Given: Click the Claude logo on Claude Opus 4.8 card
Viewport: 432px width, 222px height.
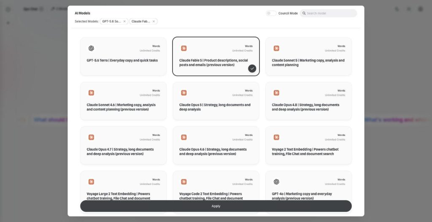Looking at the screenshot, I should pos(276,93).
